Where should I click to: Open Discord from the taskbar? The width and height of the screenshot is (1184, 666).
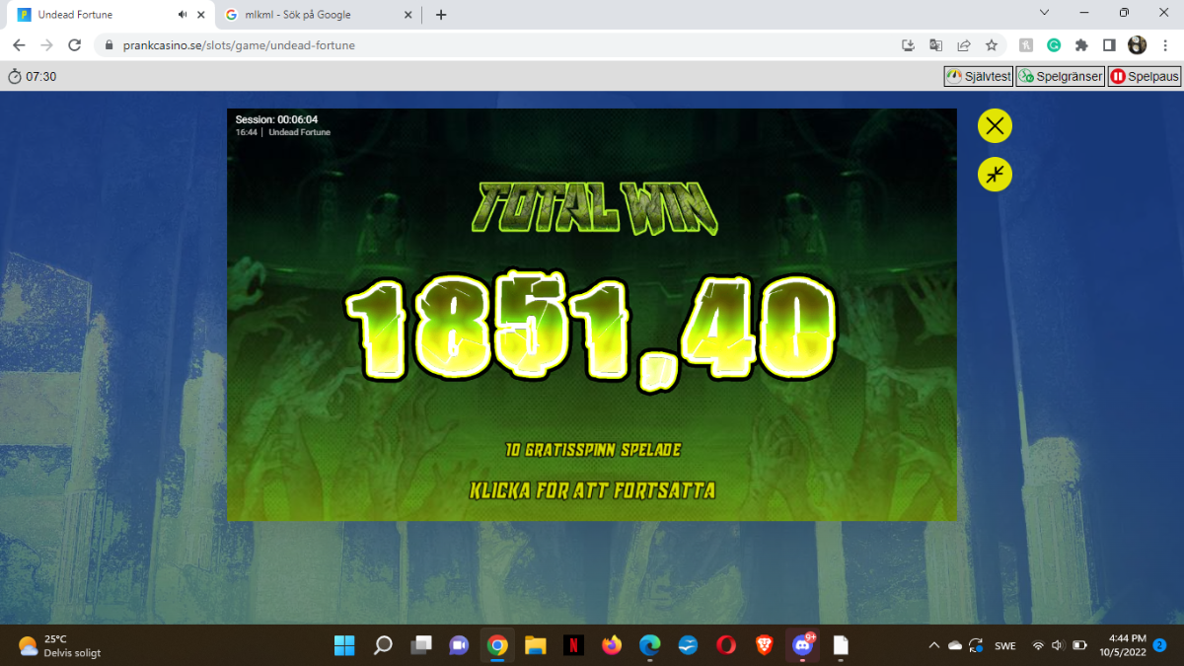pyautogui.click(x=802, y=645)
